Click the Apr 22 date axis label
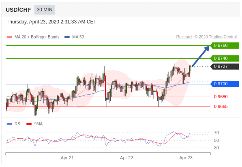The image size is (242, 167). tap(126, 158)
